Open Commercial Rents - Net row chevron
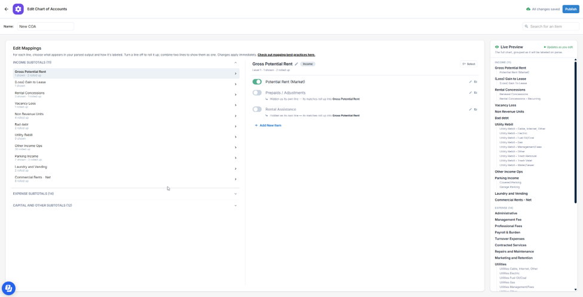This screenshot has height=297, width=583. 236,179
